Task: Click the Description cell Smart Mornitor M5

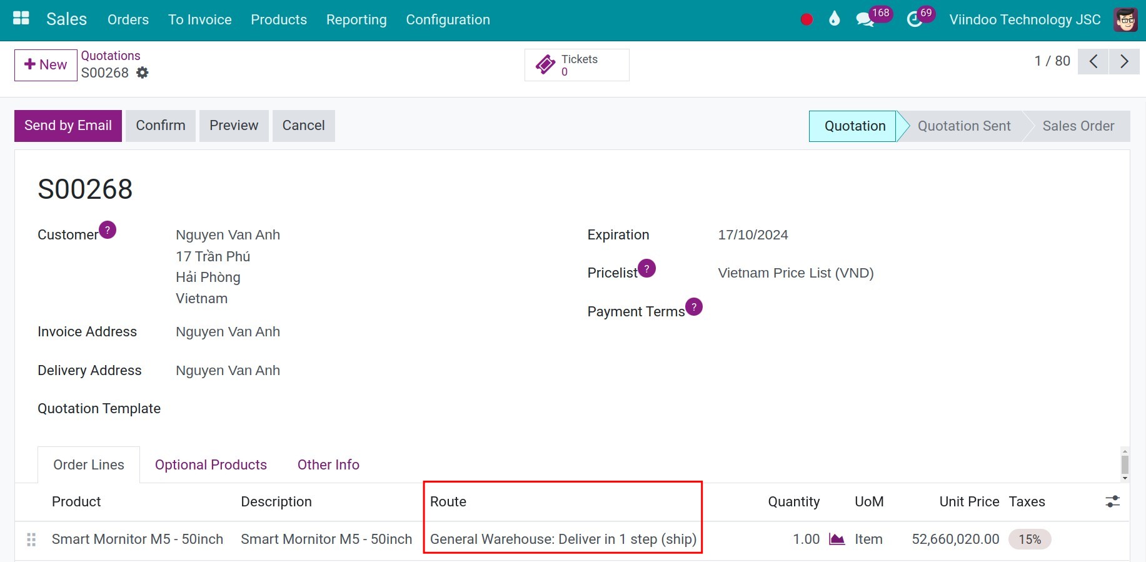Action: coord(326,539)
